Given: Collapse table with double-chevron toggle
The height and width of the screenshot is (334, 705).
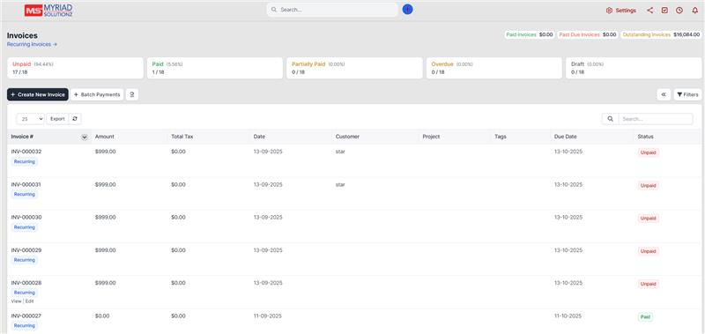Looking at the screenshot, I should (664, 94).
